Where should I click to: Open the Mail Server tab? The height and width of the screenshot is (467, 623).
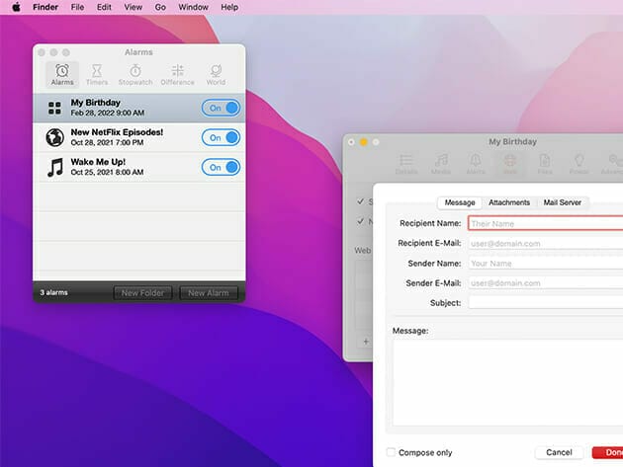(x=564, y=202)
